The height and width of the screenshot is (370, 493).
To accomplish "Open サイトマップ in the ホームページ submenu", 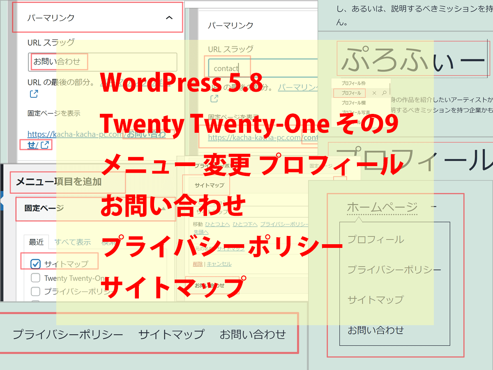I will (376, 299).
